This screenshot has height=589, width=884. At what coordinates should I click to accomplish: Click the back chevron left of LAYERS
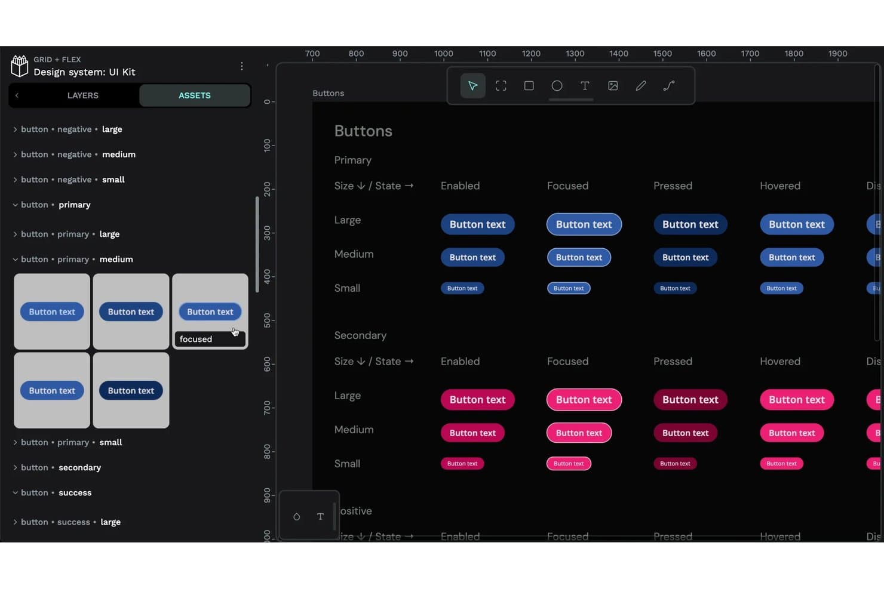(17, 95)
